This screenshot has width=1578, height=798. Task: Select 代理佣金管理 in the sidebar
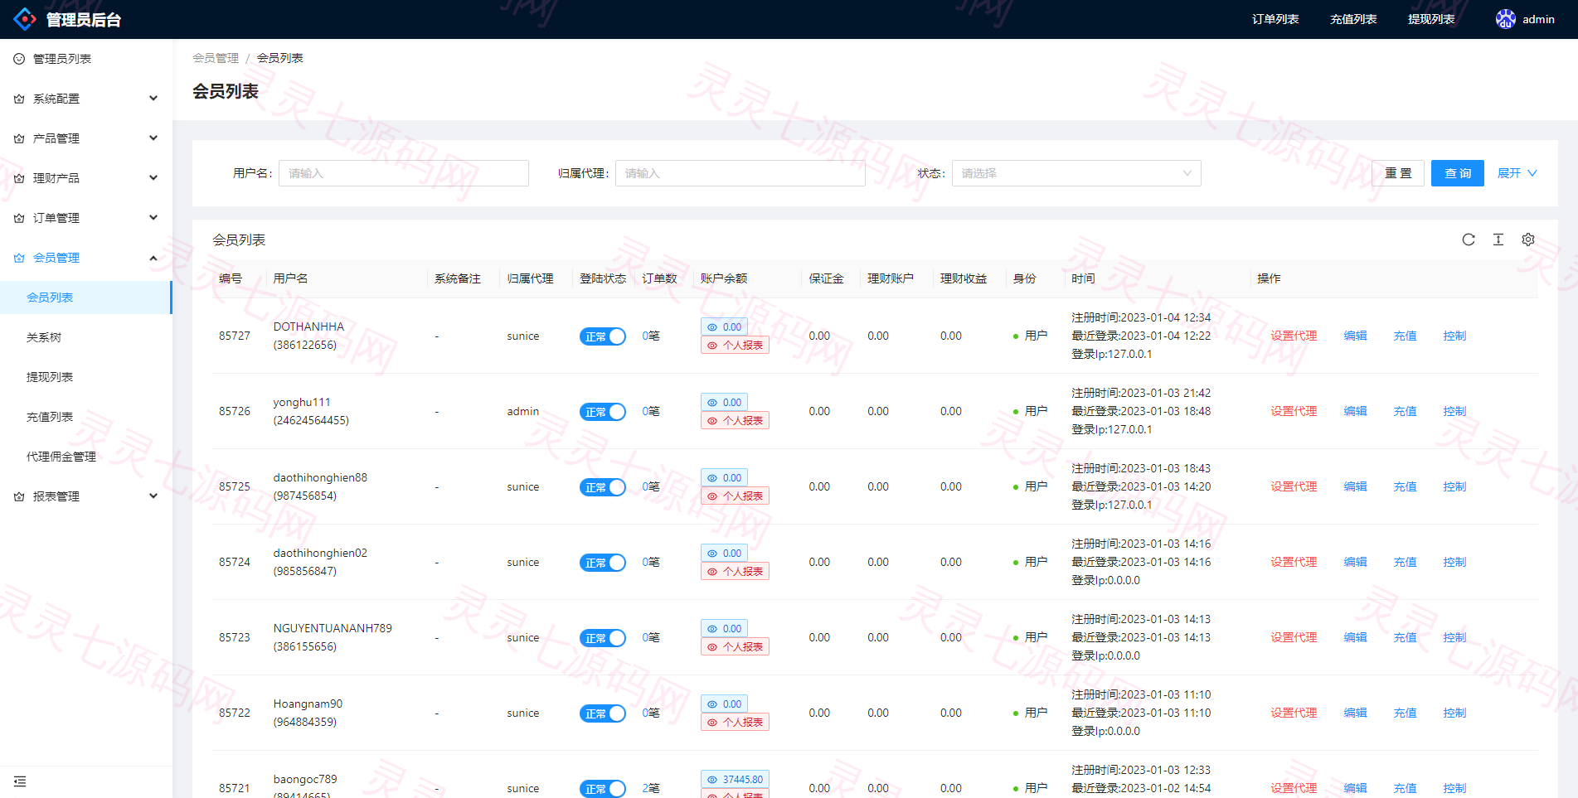(61, 457)
